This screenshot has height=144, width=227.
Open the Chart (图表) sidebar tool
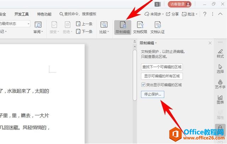[x=220, y=99]
